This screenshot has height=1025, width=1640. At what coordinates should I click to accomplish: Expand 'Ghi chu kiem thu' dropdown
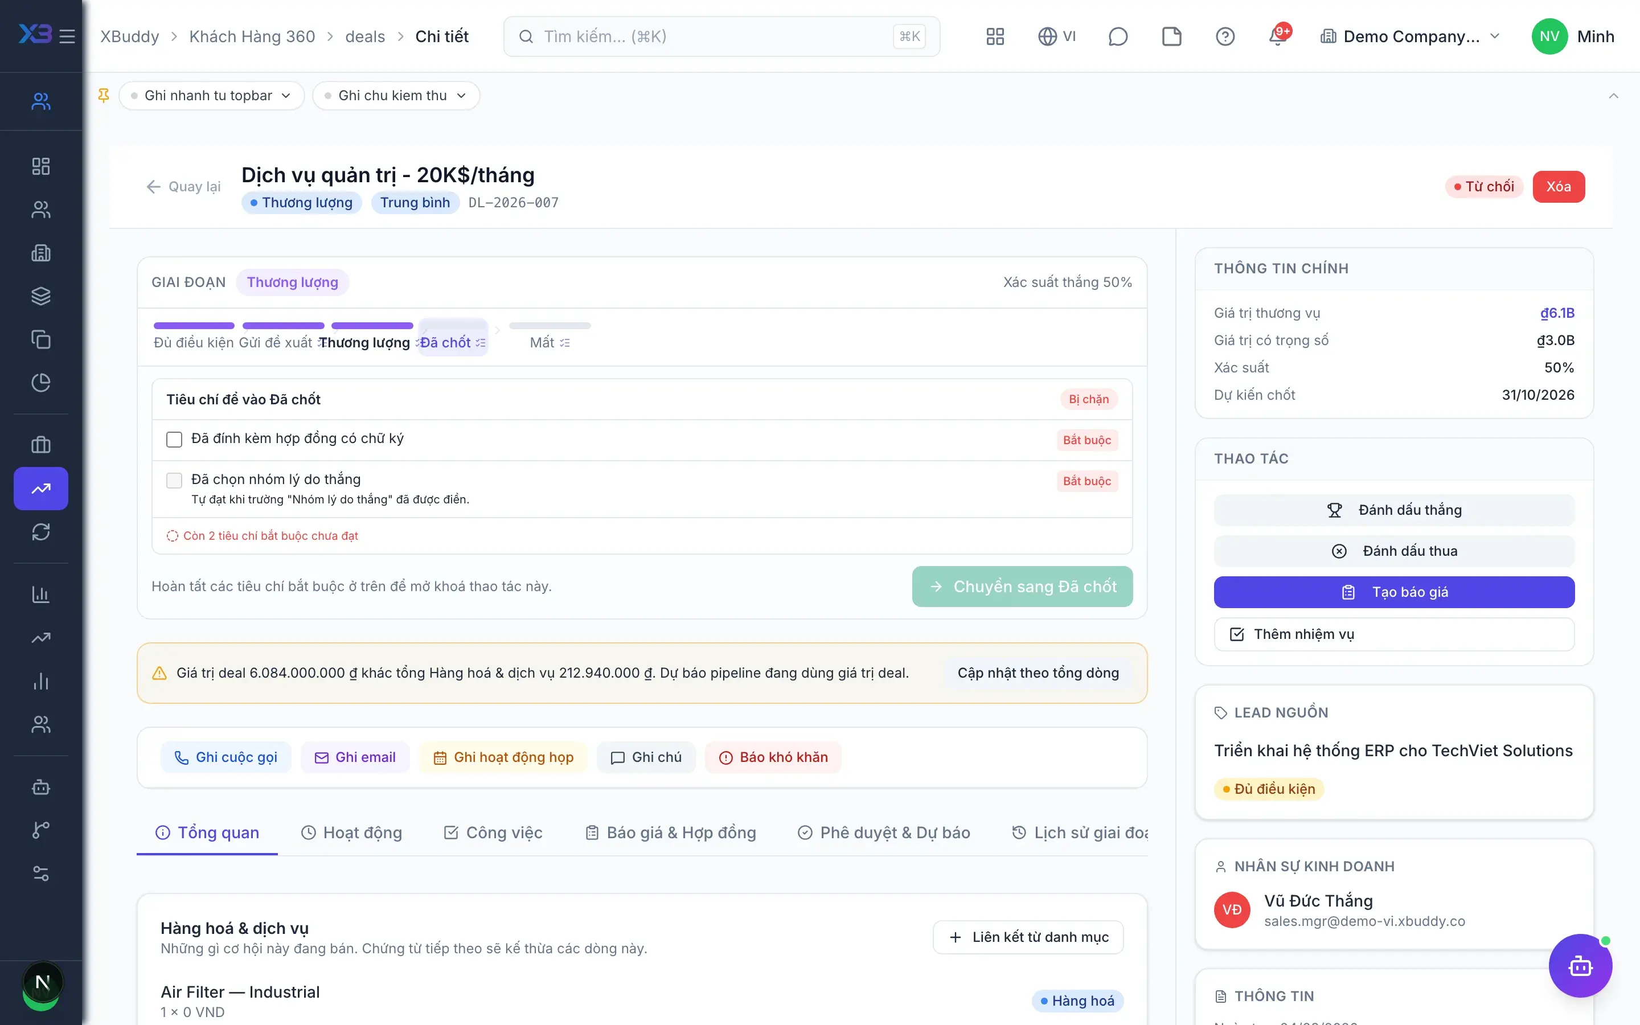coord(396,96)
